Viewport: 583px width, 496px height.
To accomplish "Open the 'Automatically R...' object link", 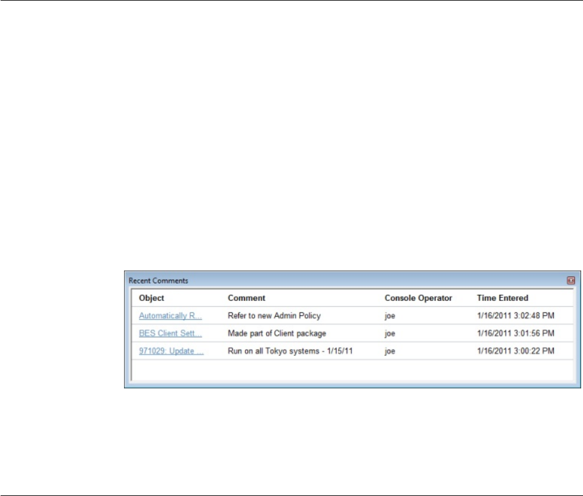I will click(170, 315).
